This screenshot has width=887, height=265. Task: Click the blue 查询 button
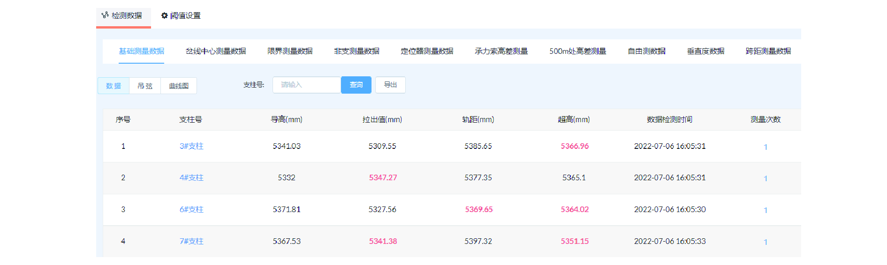(356, 85)
